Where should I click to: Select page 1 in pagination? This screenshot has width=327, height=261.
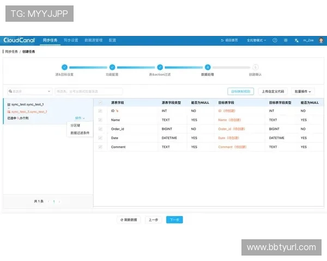click(54, 202)
